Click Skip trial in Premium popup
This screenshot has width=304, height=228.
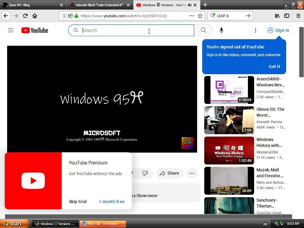click(77, 202)
